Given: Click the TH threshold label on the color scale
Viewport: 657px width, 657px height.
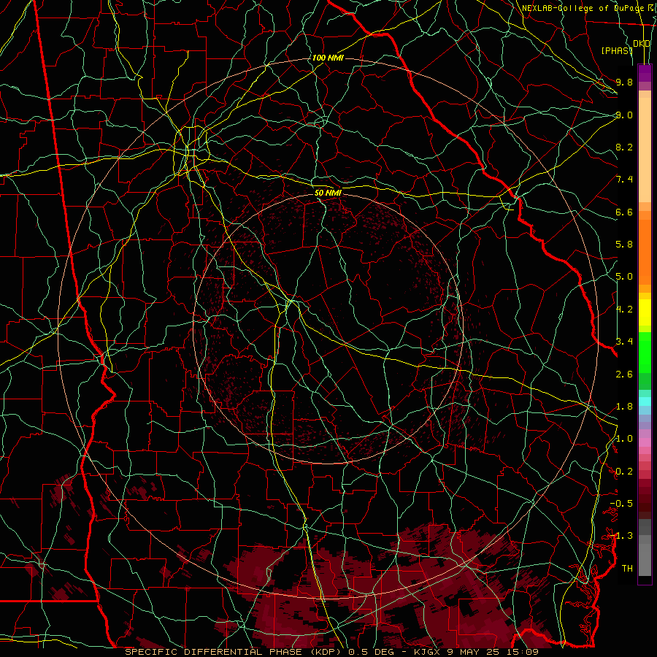Looking at the screenshot, I should (x=627, y=569).
